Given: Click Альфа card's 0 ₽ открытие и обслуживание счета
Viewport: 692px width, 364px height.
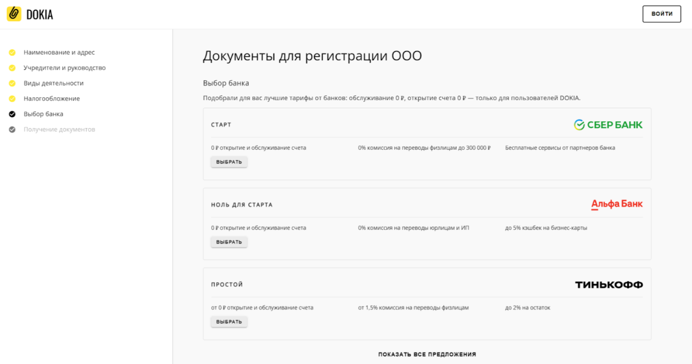Looking at the screenshot, I should [258, 228].
